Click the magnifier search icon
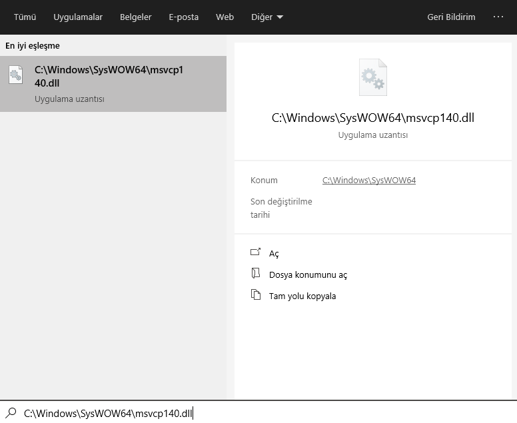Image resolution: width=517 pixels, height=423 pixels. [x=11, y=413]
